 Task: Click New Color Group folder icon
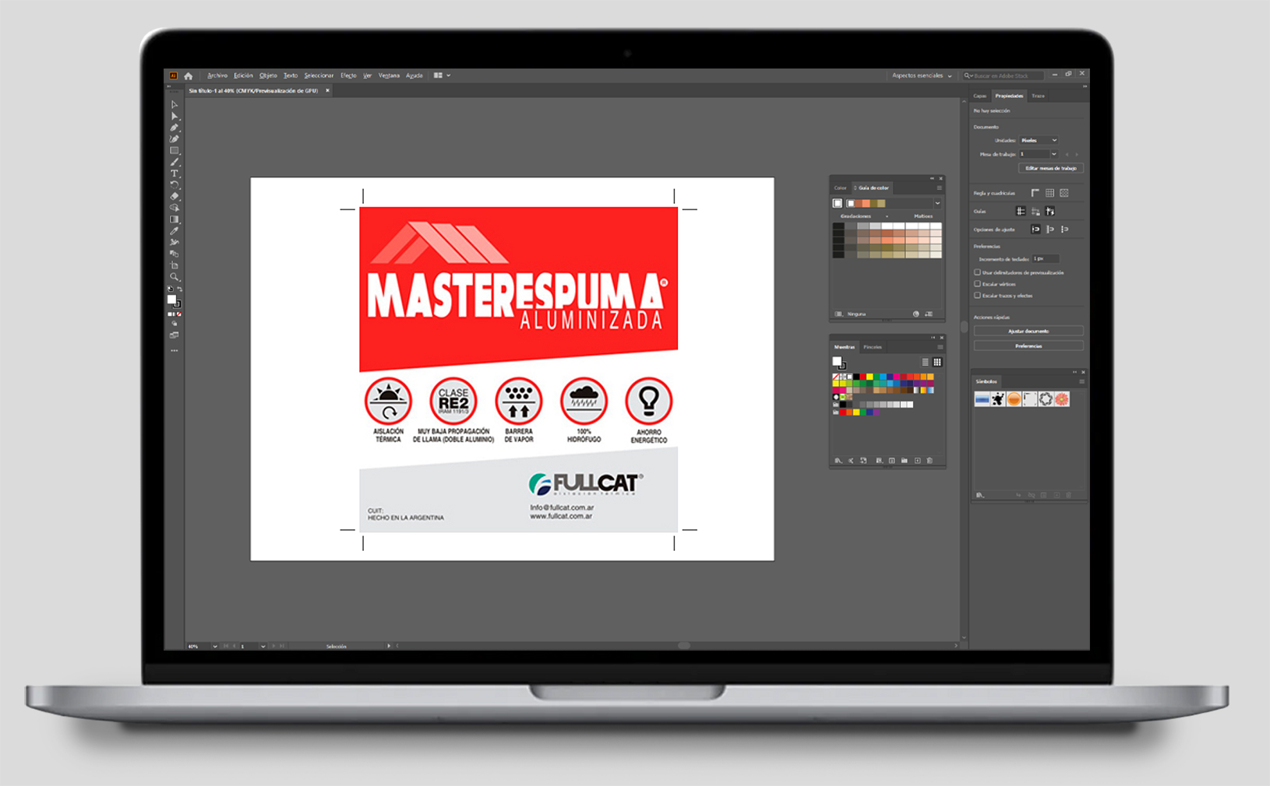coord(904,461)
